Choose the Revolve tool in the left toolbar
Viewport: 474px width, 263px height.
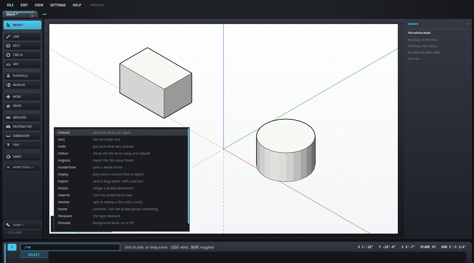pyautogui.click(x=22, y=85)
